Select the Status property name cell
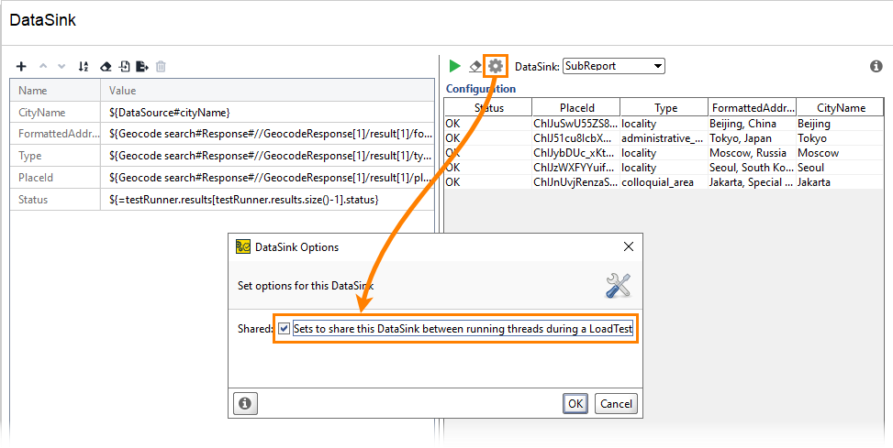This screenshot has height=448, width=893. (x=55, y=200)
